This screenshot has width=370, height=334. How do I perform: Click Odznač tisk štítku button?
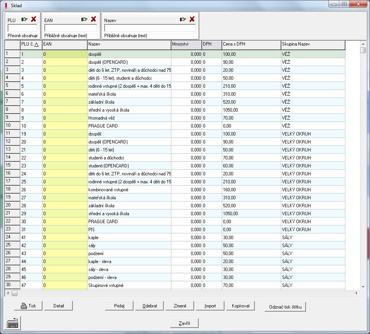(x=285, y=307)
